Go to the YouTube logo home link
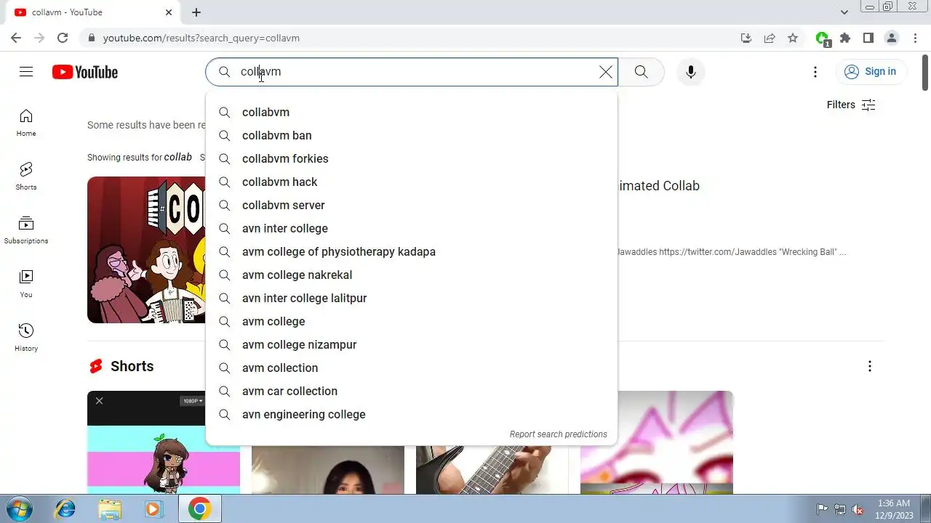 (x=84, y=72)
